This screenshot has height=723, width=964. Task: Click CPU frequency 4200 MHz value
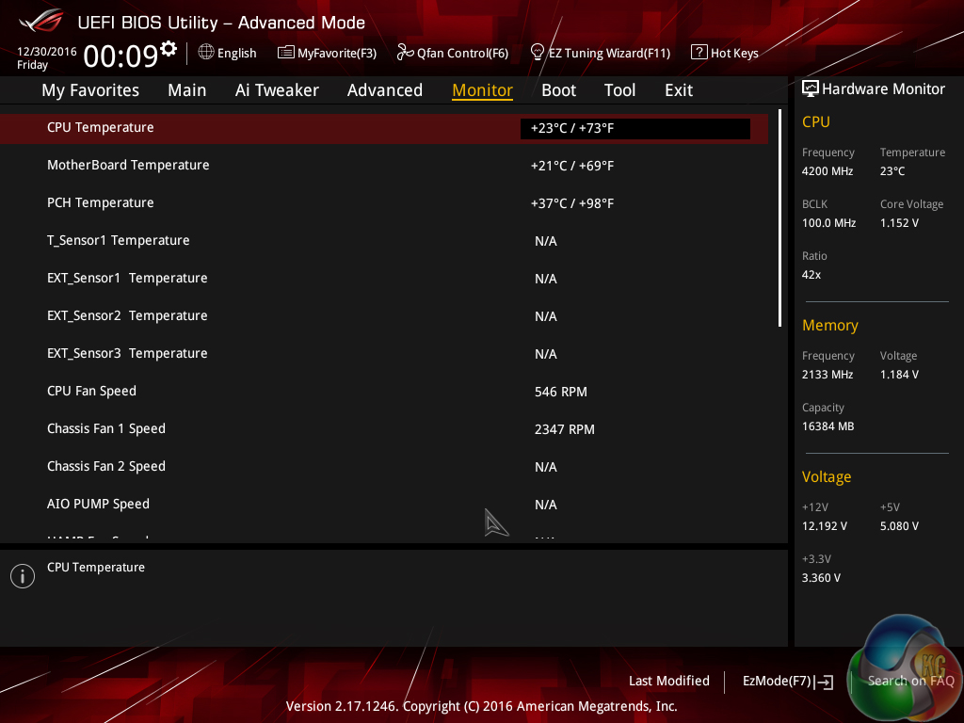(827, 171)
